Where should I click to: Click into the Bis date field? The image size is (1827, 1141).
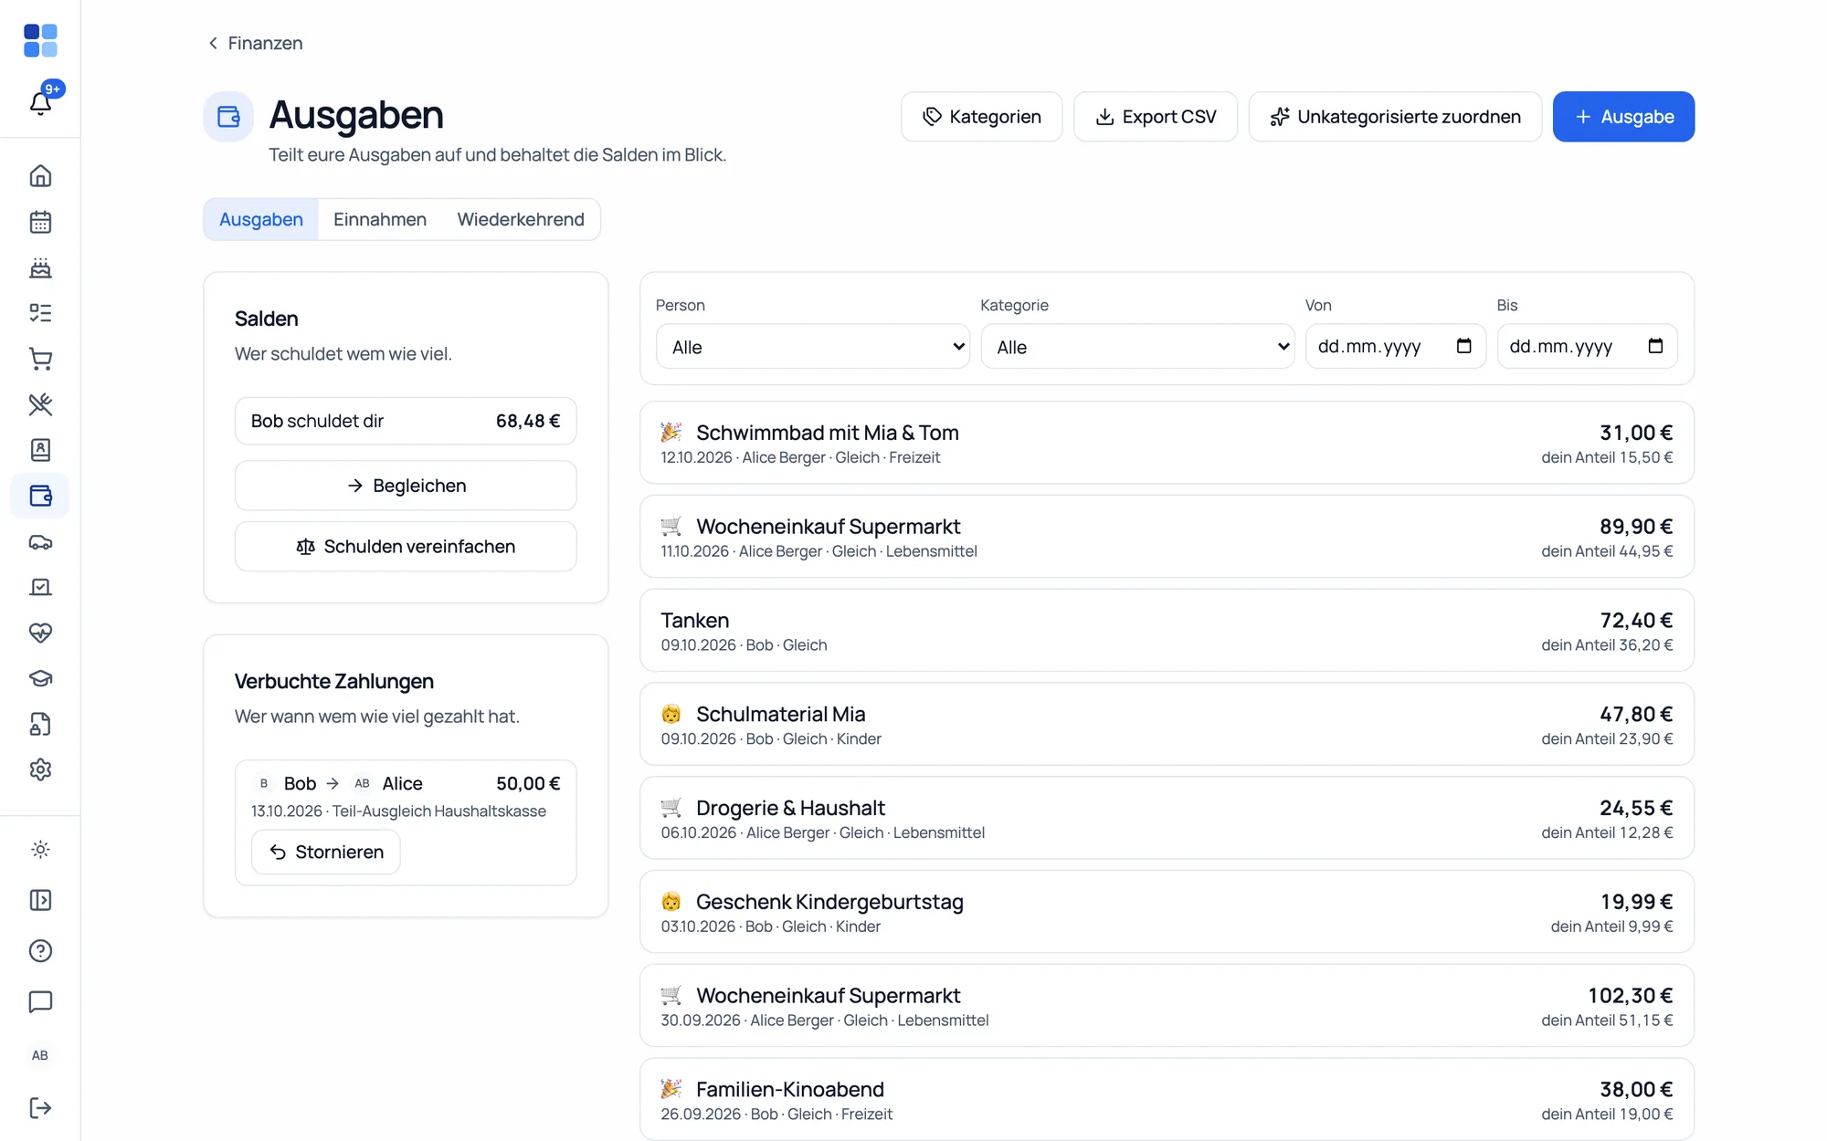click(1587, 347)
